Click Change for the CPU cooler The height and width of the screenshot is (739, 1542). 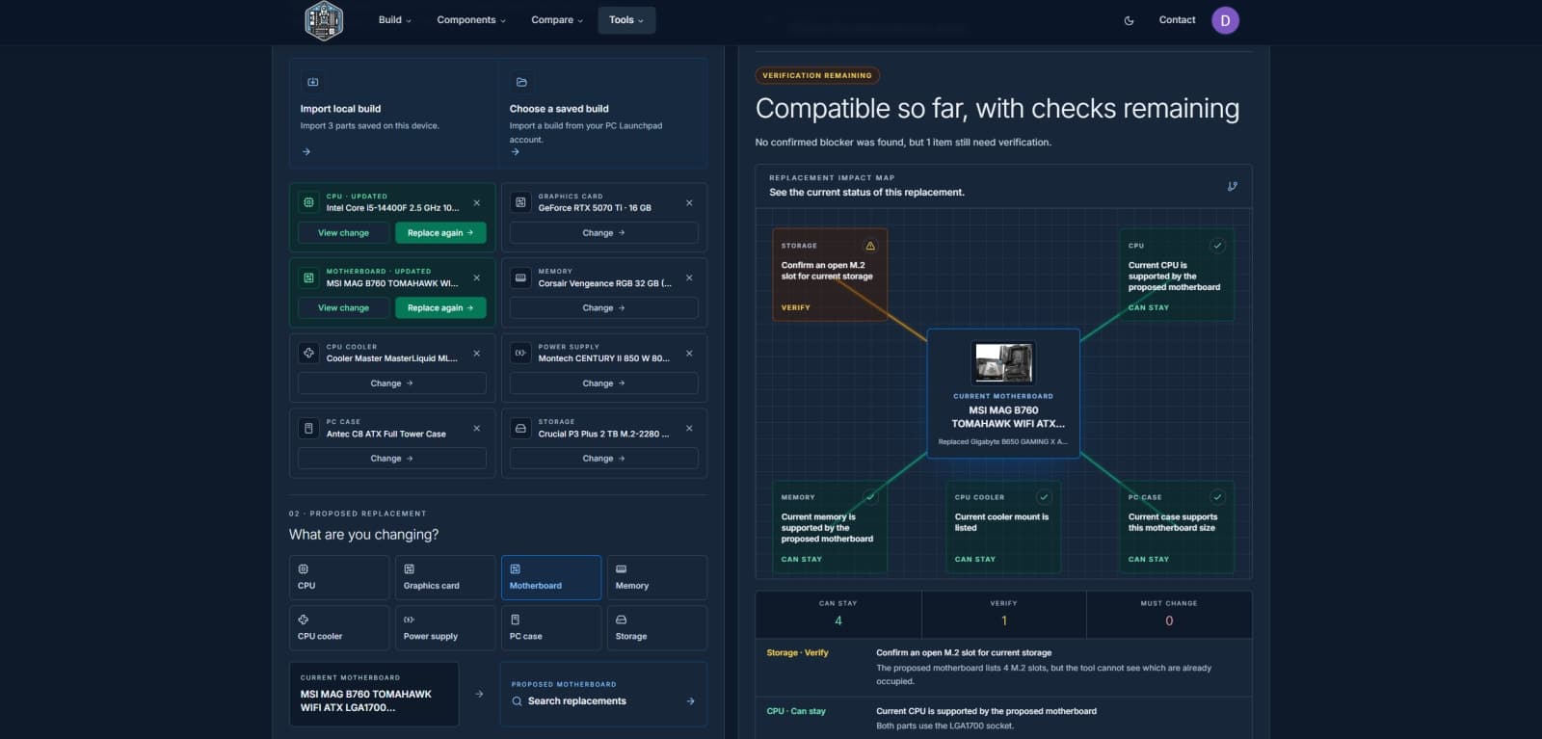[392, 383]
